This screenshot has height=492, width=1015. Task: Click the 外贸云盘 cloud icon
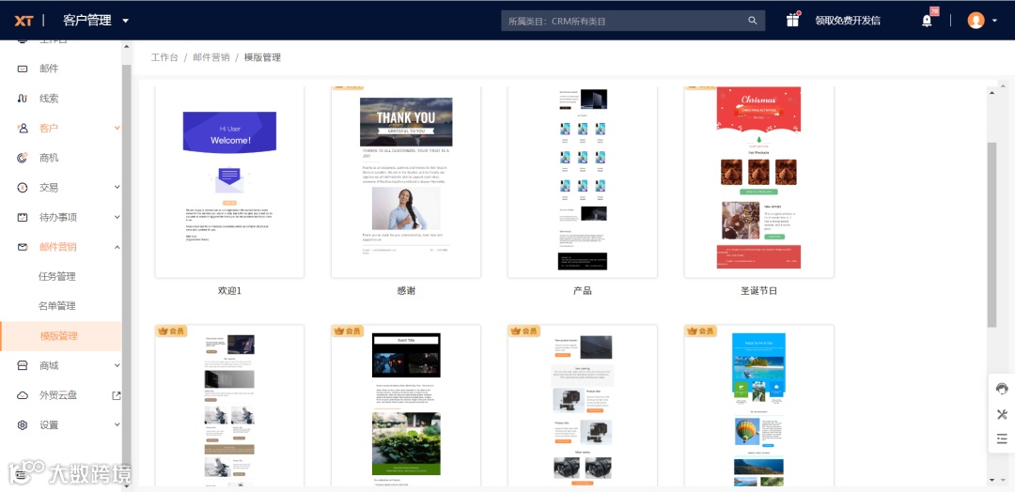pos(23,395)
